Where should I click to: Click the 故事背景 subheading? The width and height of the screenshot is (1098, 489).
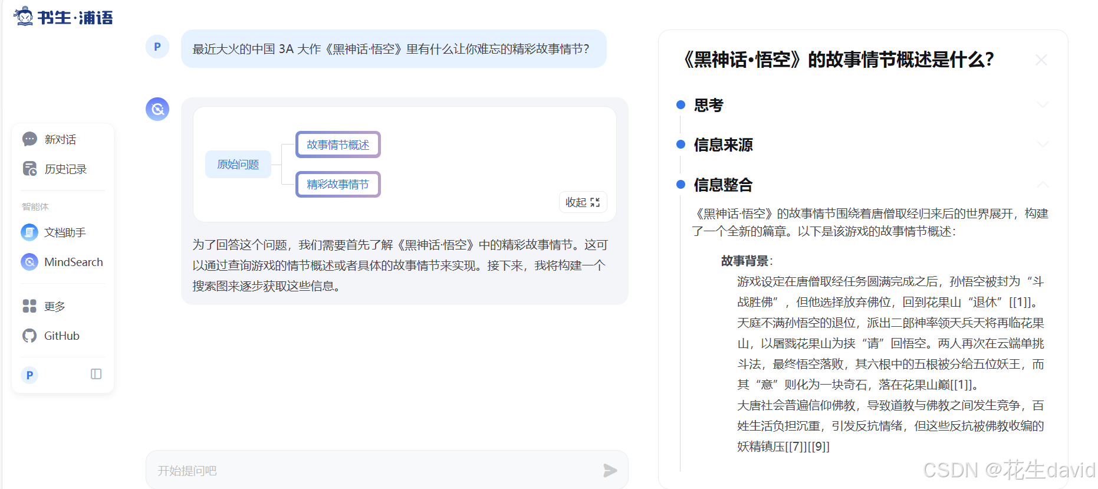tap(747, 261)
